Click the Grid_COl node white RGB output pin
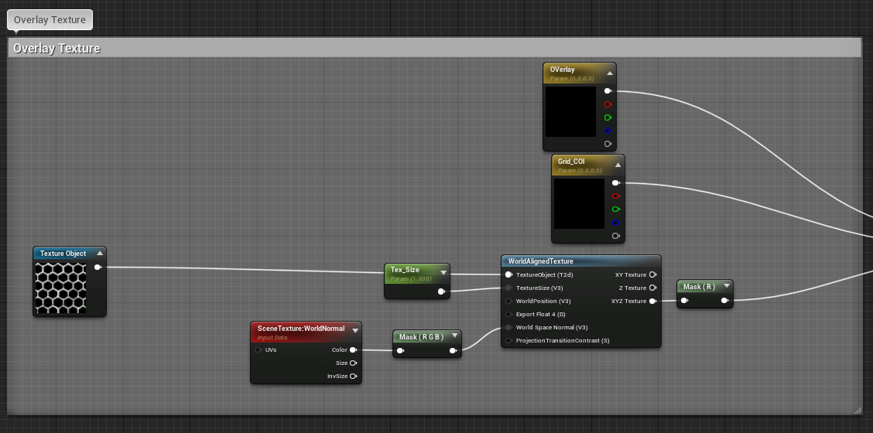873x433 pixels. (616, 182)
